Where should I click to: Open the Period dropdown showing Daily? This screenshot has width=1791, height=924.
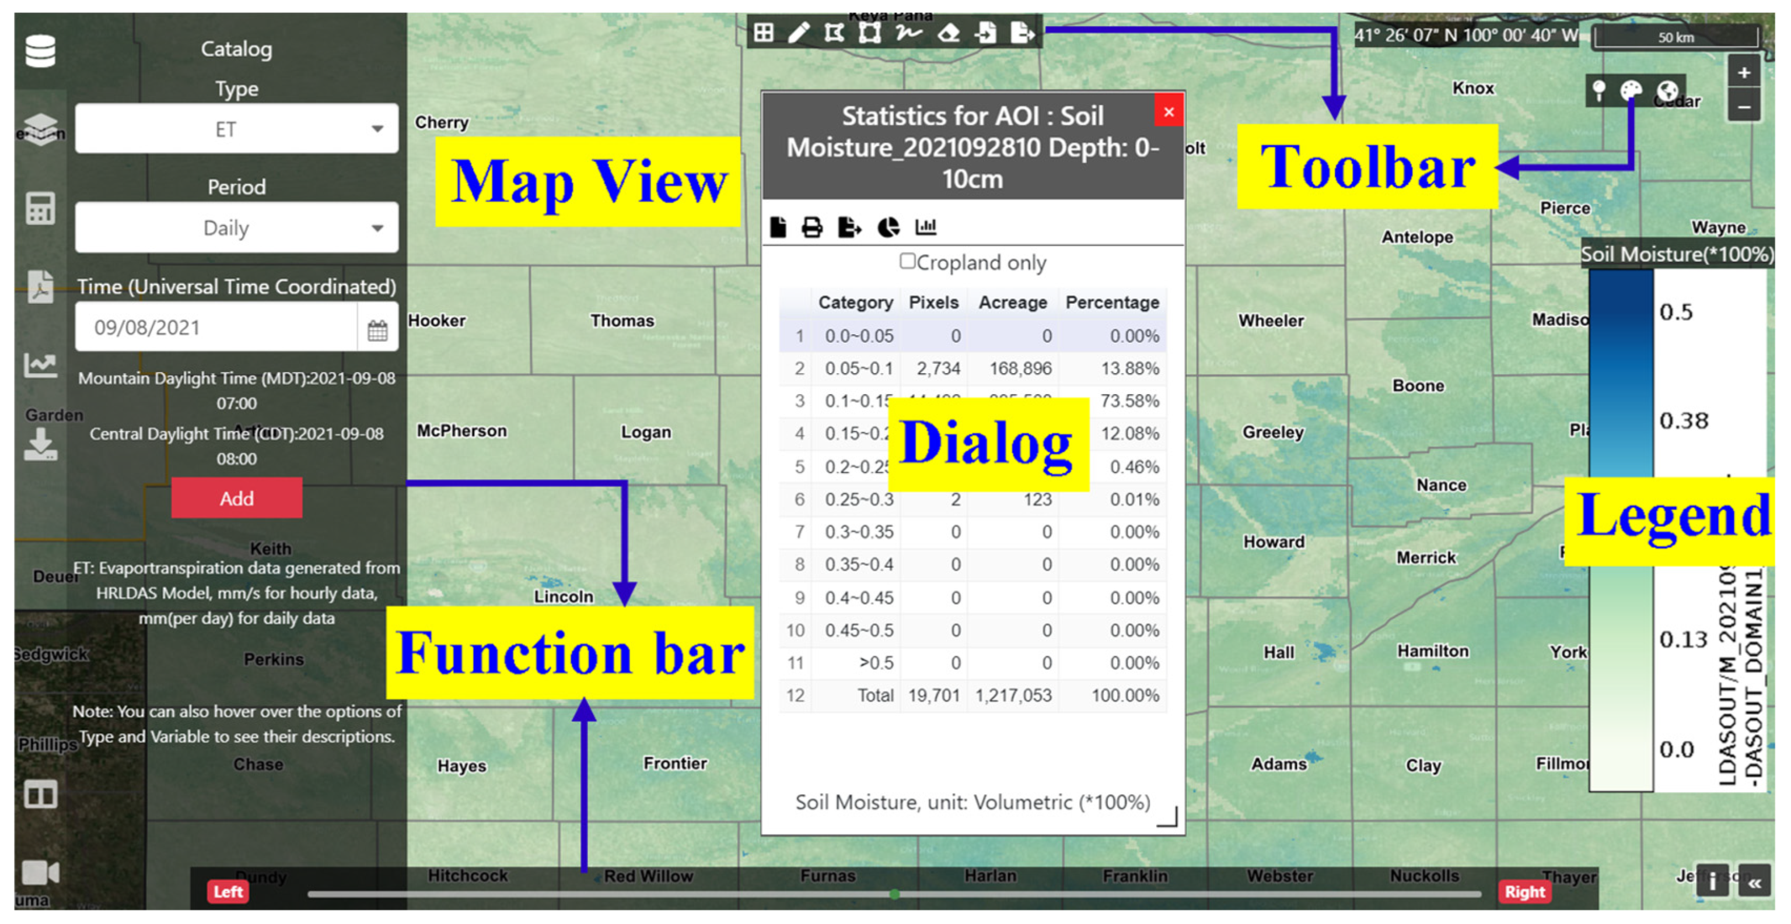[236, 228]
